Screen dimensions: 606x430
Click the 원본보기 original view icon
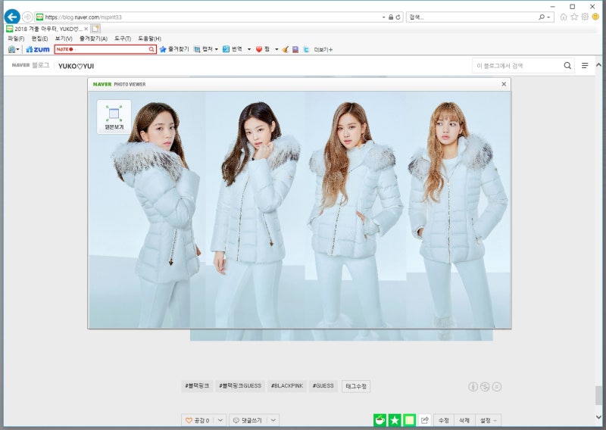[114, 117]
